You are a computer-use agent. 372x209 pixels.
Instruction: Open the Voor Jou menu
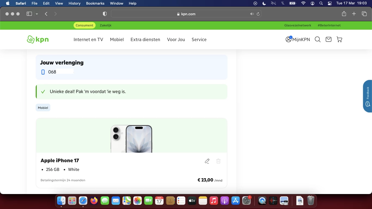176,39
